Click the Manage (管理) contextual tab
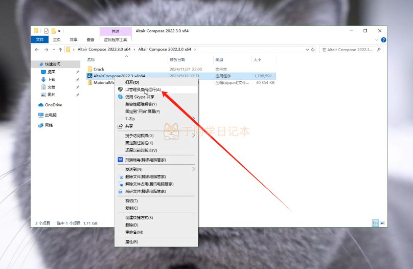The height and width of the screenshot is (269, 413). pyautogui.click(x=116, y=31)
